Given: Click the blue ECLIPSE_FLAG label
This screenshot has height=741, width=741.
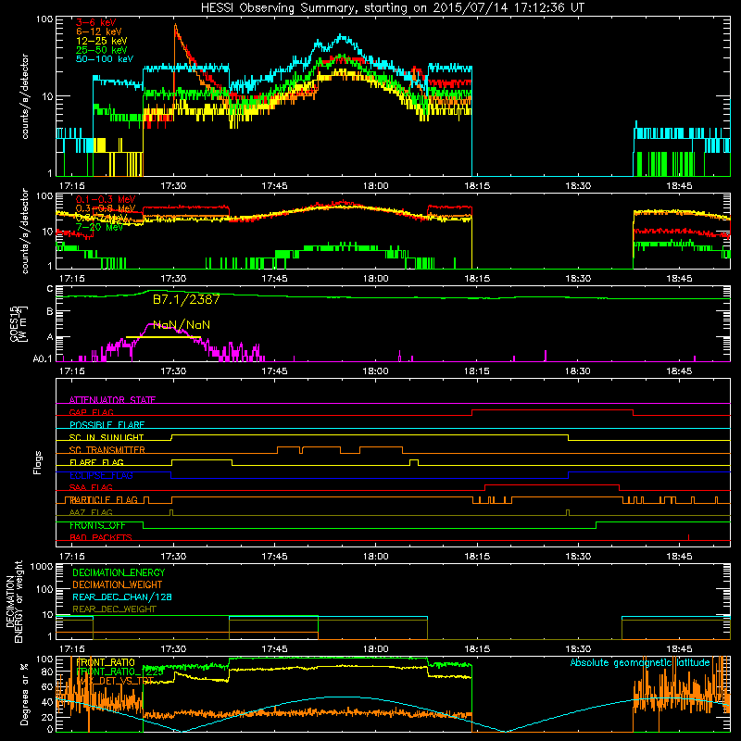Looking at the screenshot, I should point(101,475).
